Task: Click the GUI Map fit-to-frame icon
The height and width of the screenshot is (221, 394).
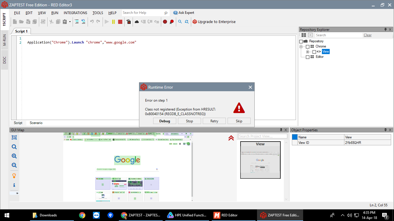Action: coord(14,138)
